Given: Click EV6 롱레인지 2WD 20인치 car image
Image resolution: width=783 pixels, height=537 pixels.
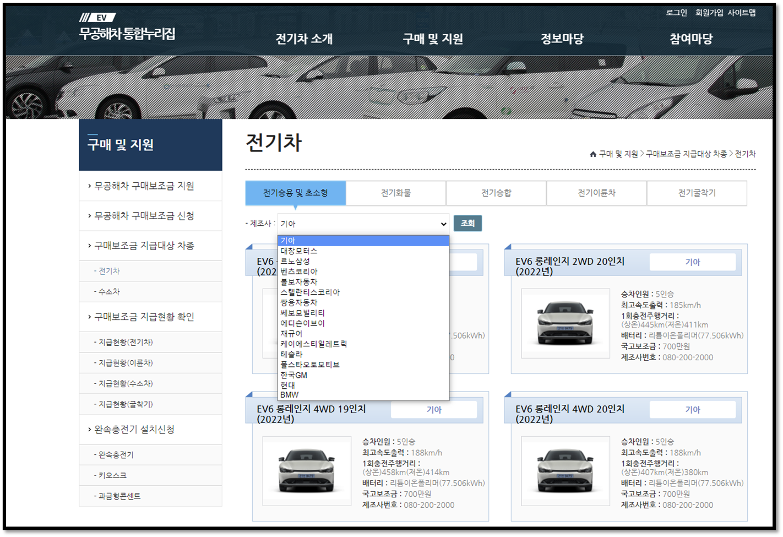Looking at the screenshot, I should tap(565, 323).
